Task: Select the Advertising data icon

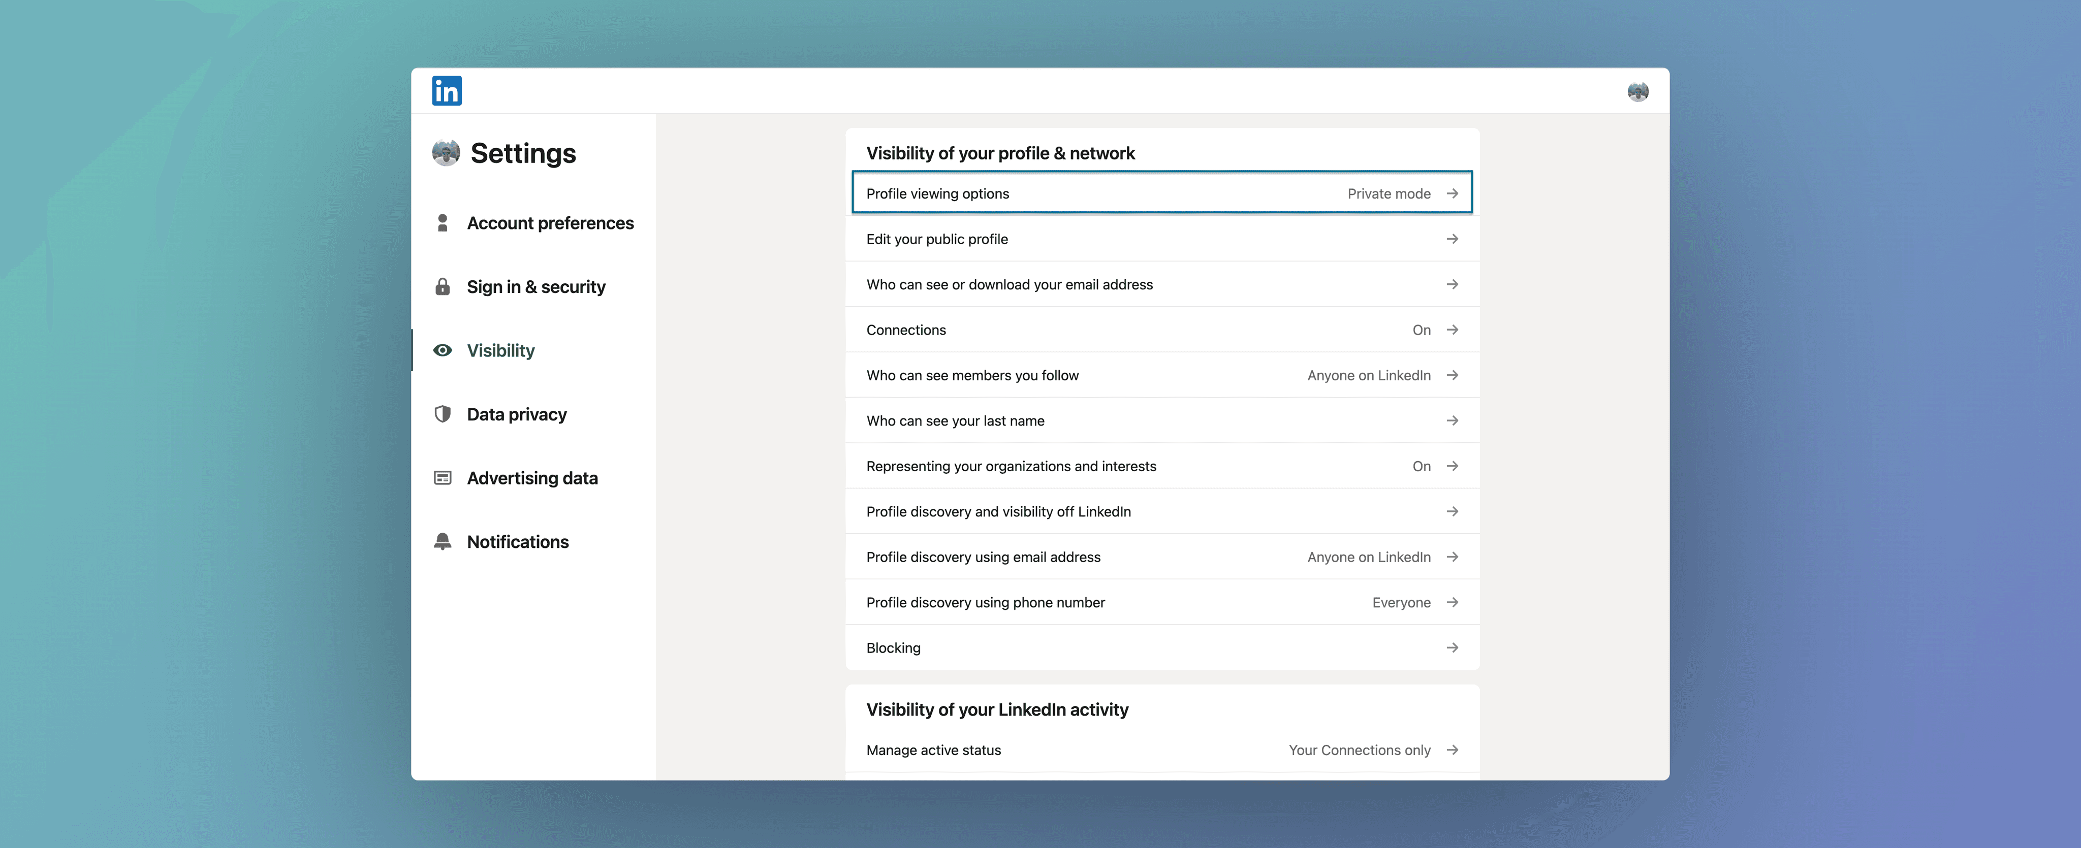Action: click(444, 477)
